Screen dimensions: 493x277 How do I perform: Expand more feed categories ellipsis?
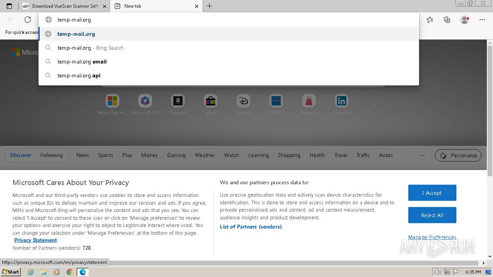[x=423, y=155]
